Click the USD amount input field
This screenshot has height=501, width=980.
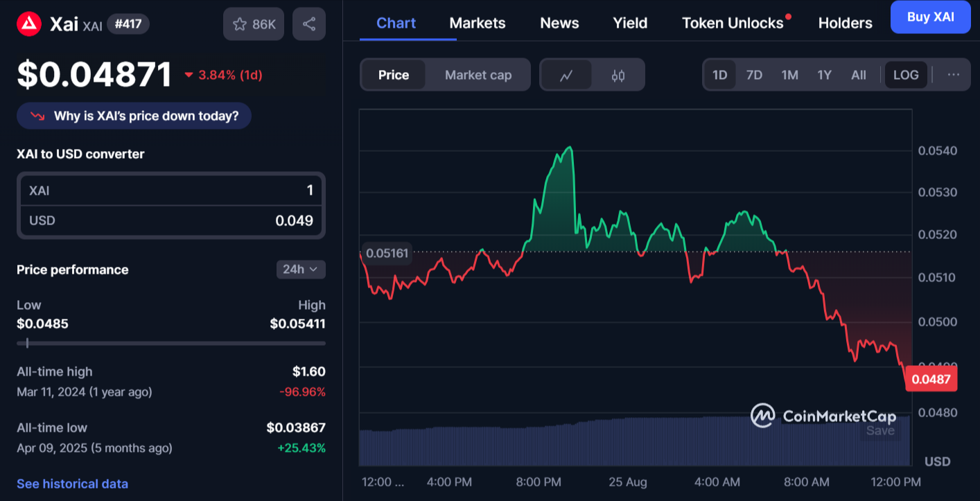click(171, 221)
